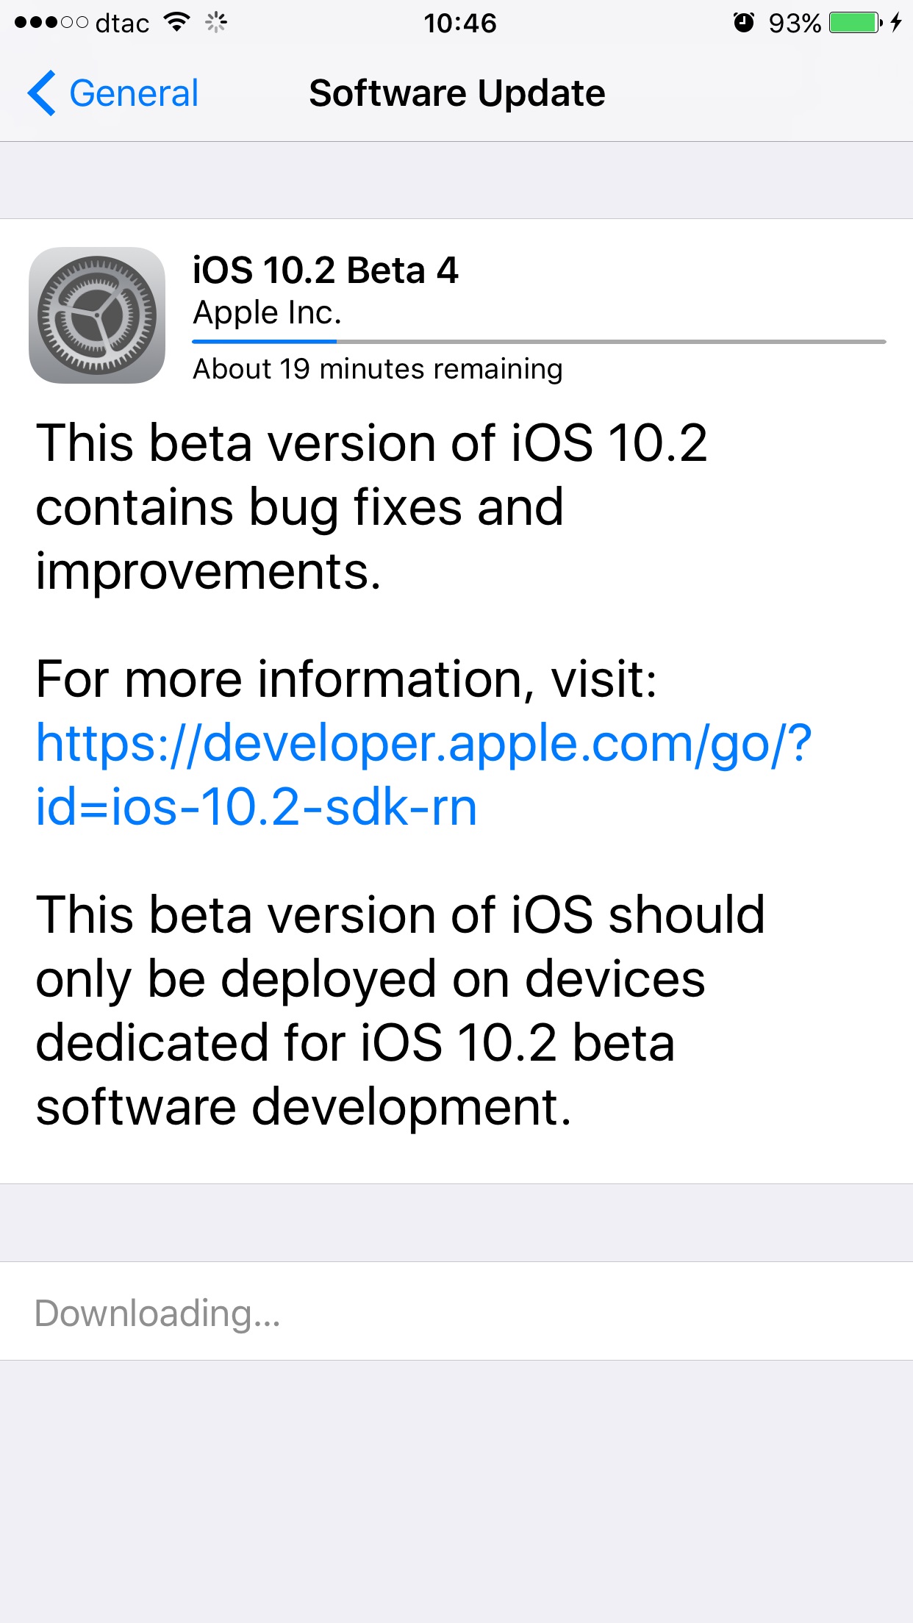This screenshot has width=913, height=1623.
Task: Tap the Wi-Fi status icon
Action: point(177,22)
